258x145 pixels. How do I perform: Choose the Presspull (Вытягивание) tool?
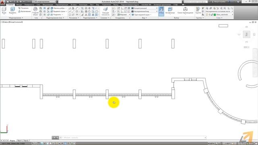pos(24,11)
